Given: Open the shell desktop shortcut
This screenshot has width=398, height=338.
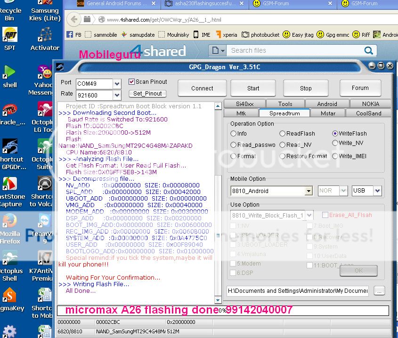Looking at the screenshot, I should pyautogui.click(x=9, y=76).
